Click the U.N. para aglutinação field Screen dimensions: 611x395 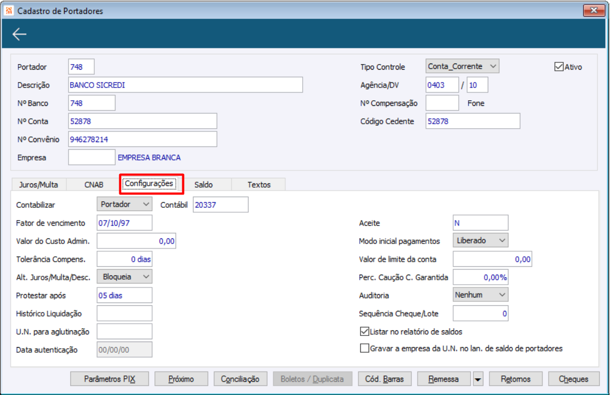click(124, 331)
